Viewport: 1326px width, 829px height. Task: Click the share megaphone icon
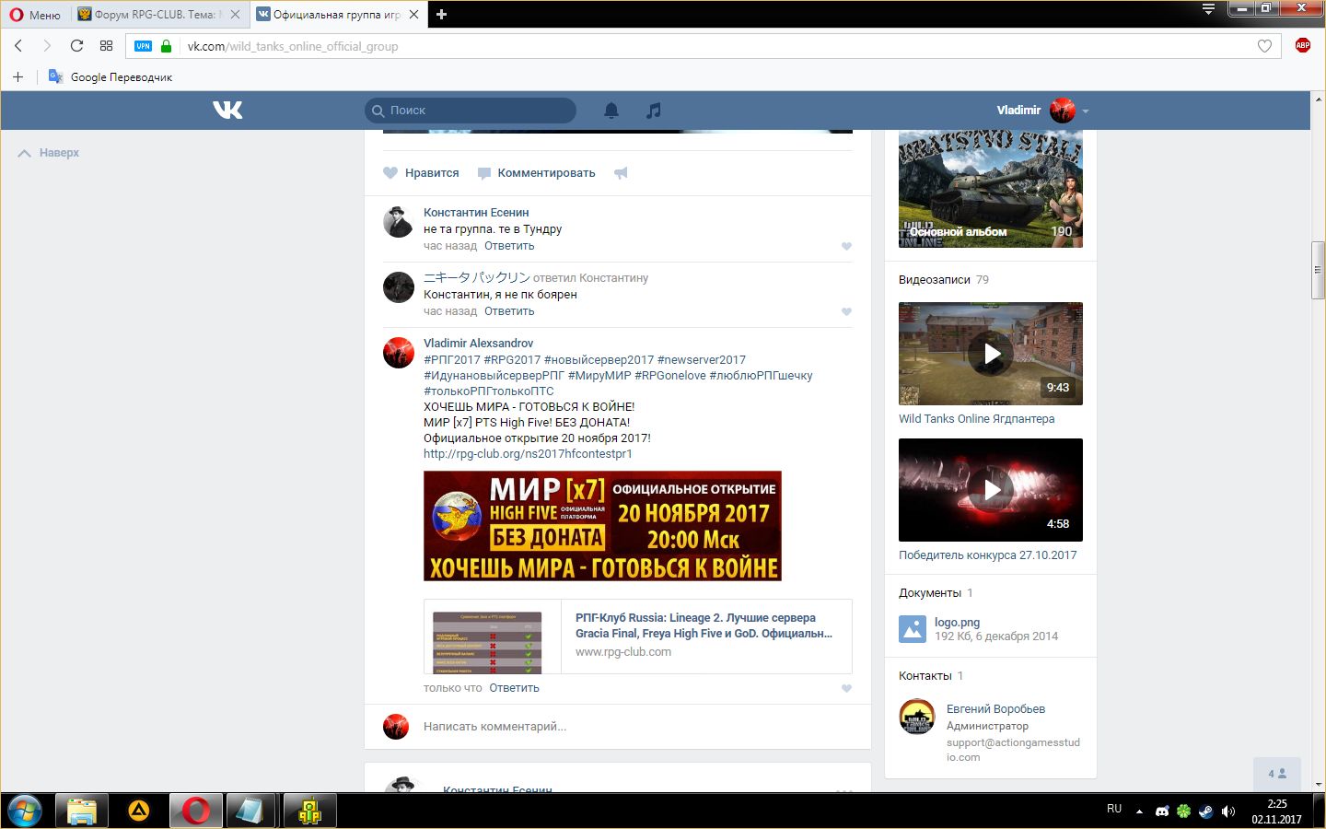pos(621,173)
